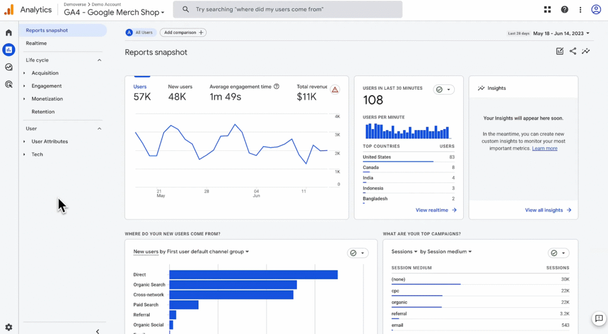The image size is (608, 334).
Task: Click the arrow next to View all insights
Action: 569,210
